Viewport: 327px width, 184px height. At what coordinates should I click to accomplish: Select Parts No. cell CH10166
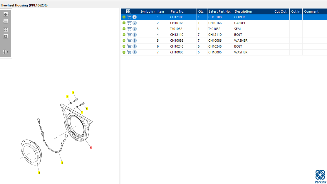183,23
